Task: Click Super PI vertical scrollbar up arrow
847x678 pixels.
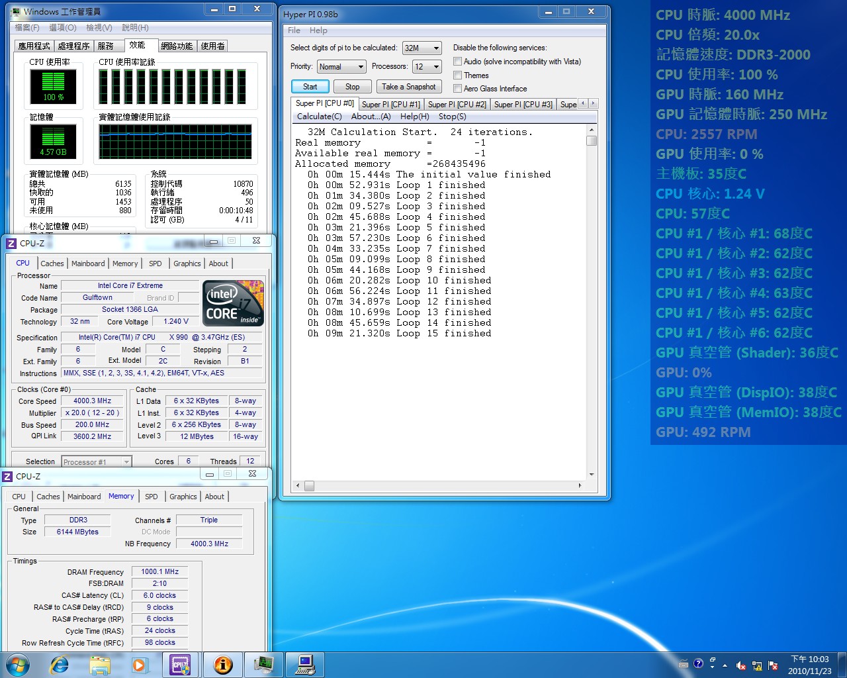Action: pos(592,130)
